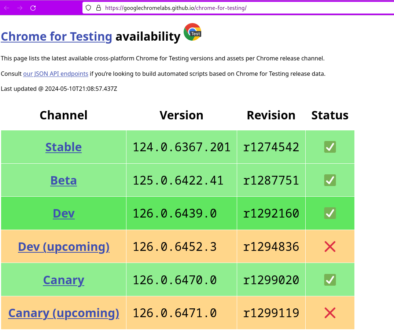The width and height of the screenshot is (394, 334).
Task: Open the Dev channel link
Action: pyautogui.click(x=63, y=214)
